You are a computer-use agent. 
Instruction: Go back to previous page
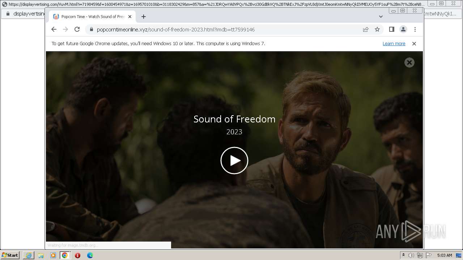[x=54, y=29]
